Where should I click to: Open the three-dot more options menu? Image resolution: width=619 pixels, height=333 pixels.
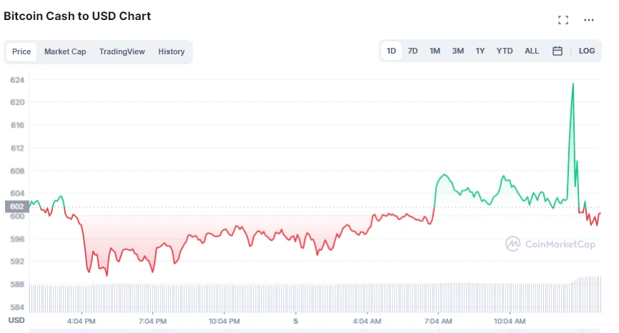pos(589,20)
